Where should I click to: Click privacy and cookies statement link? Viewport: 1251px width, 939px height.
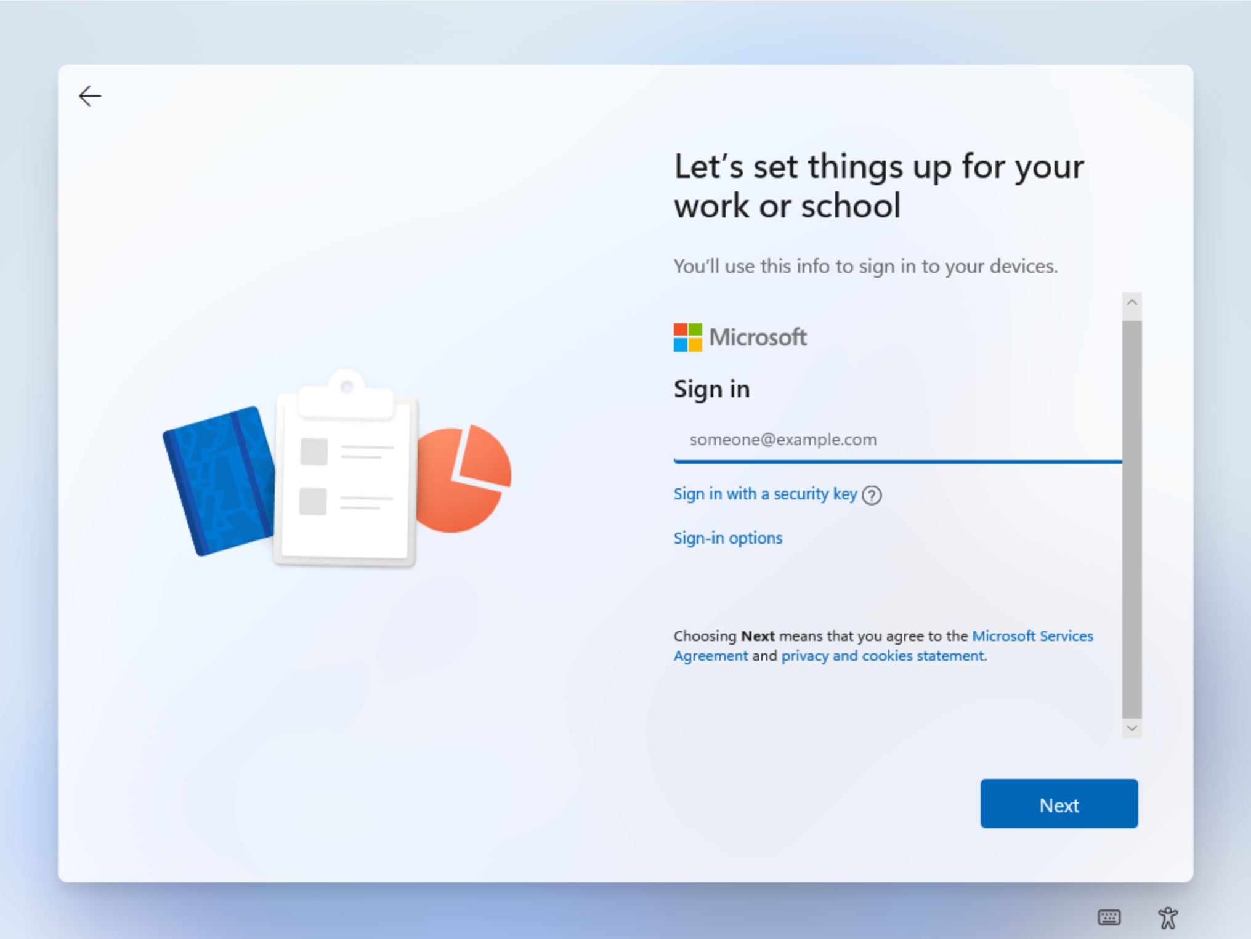(882, 655)
